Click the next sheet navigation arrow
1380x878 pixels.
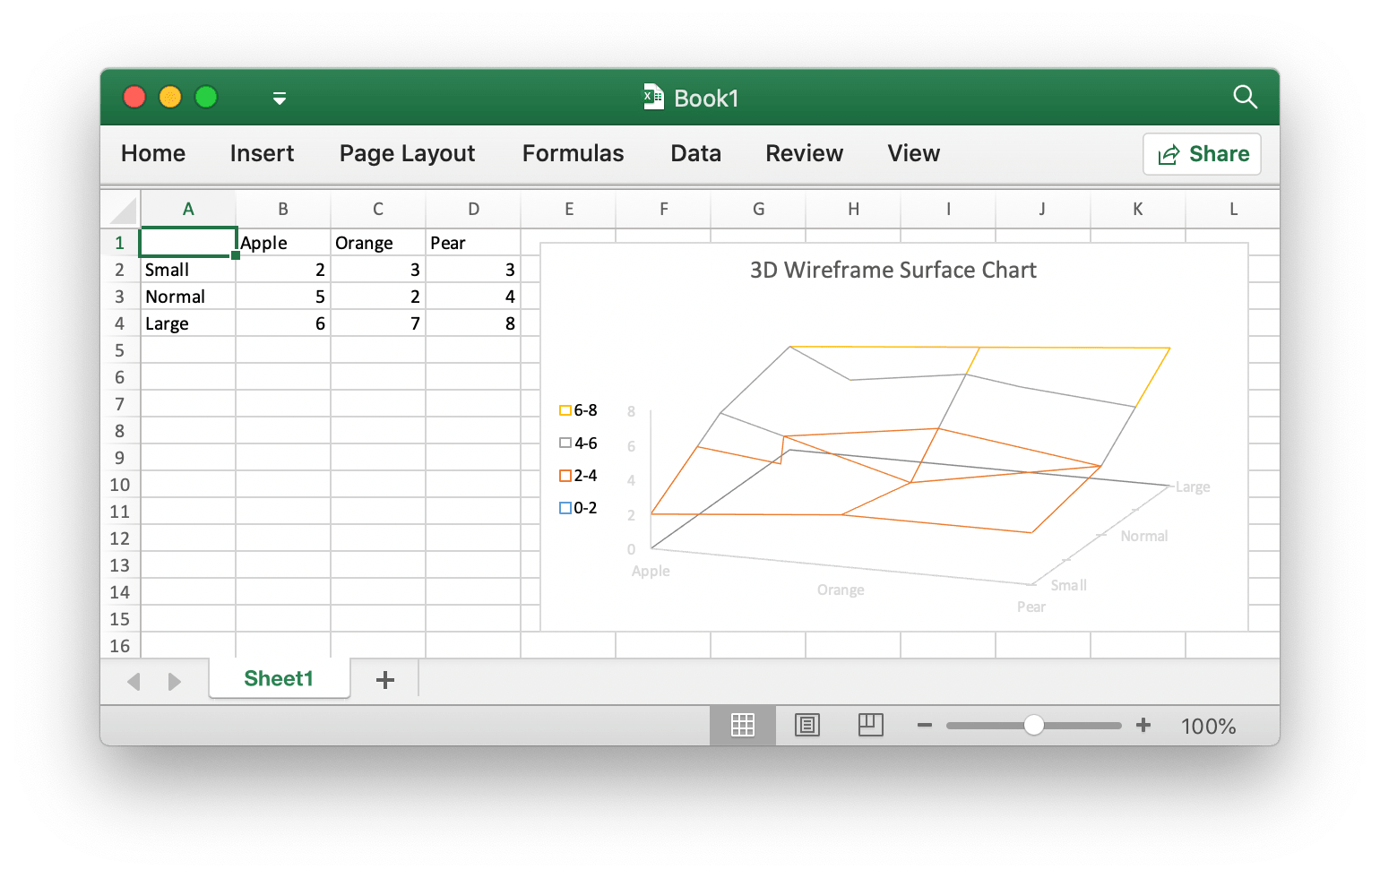pos(175,681)
